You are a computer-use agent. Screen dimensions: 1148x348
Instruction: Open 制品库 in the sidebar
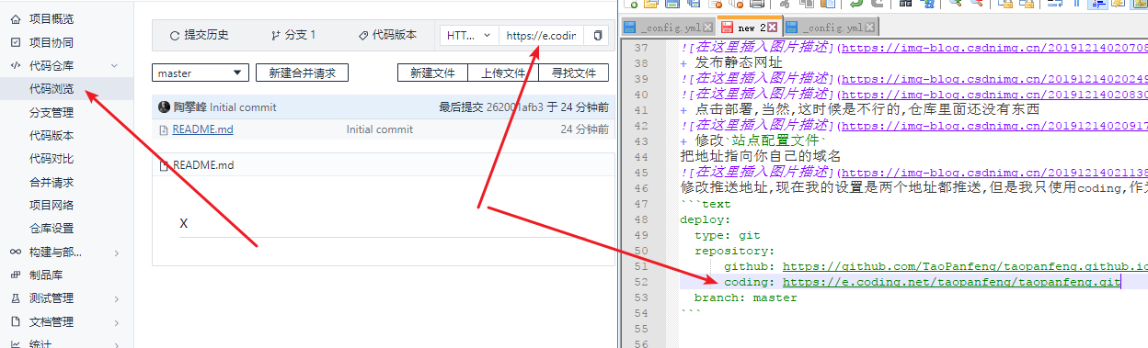coord(46,275)
